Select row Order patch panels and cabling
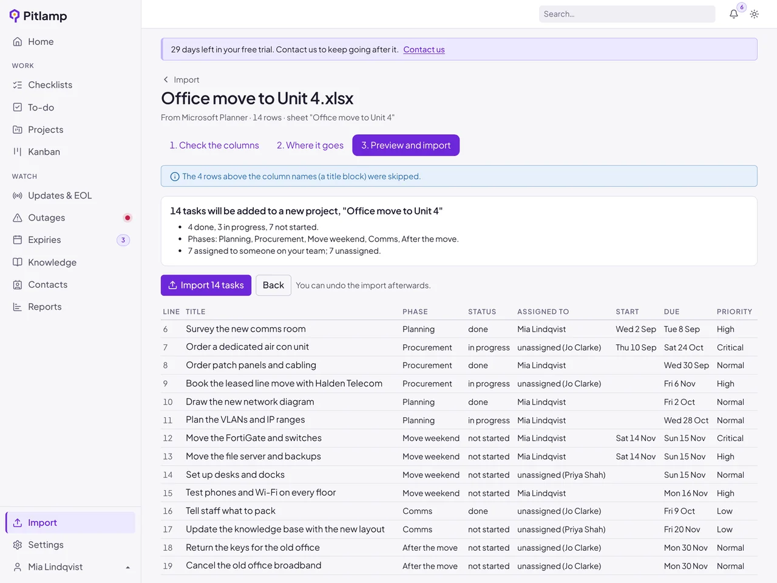Screen dimensions: 777x583 459,366
